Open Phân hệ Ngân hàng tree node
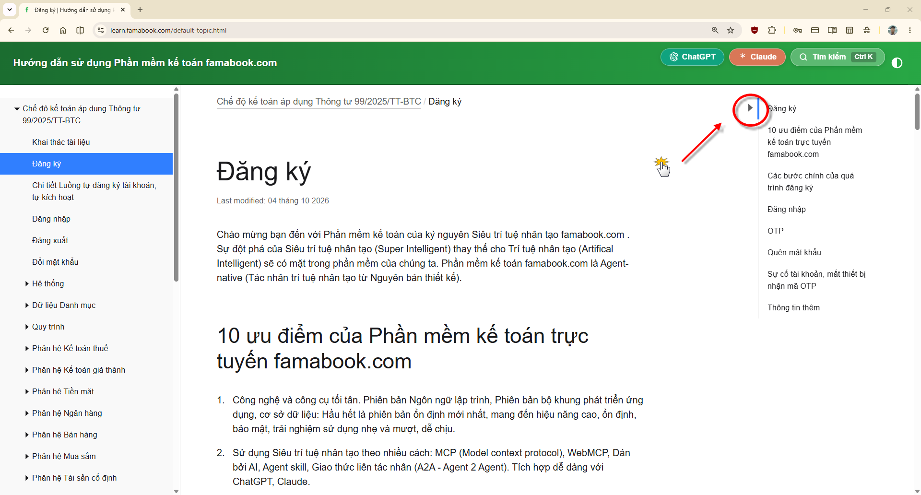 pos(67,413)
